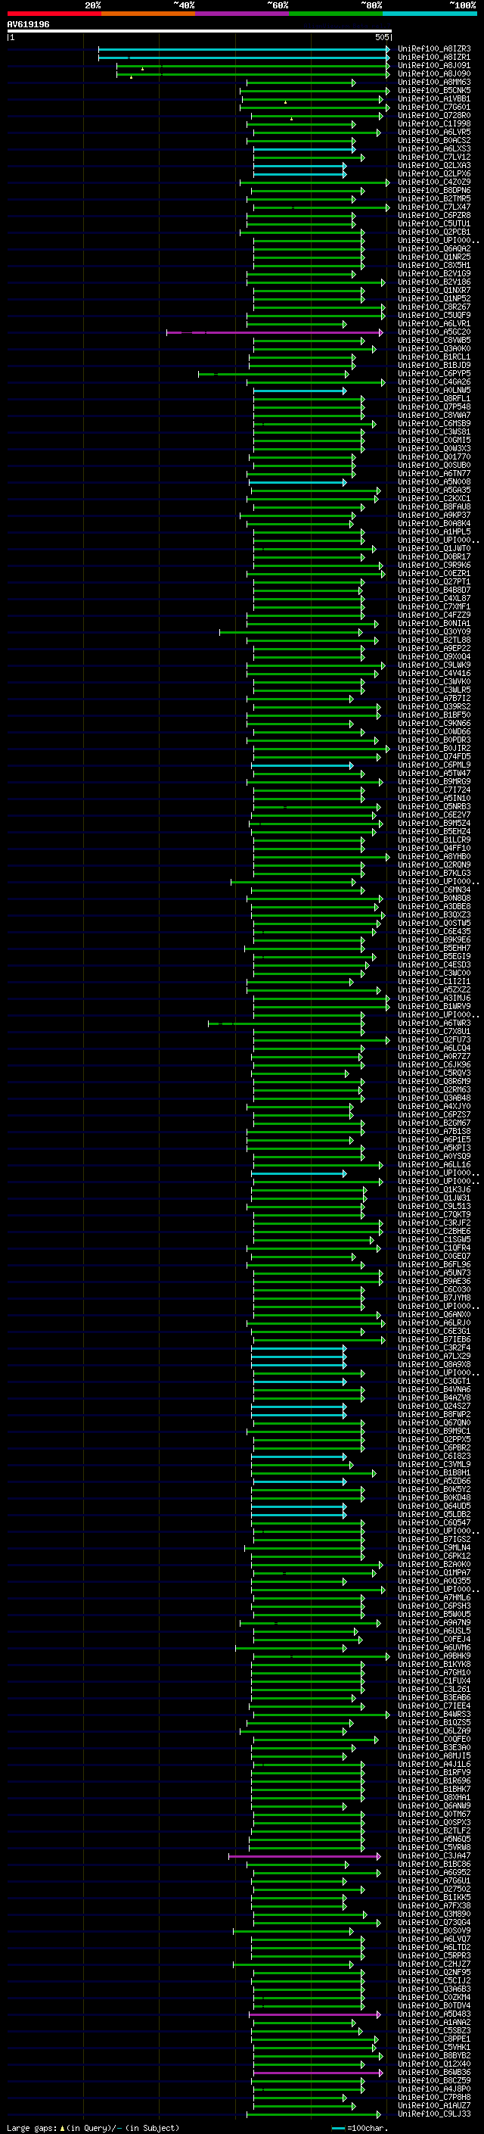Click the purple alignment bar for UniRef100_A5GC20
Image resolution: width=484 pixels, height=2134 pixels.
(x=275, y=332)
